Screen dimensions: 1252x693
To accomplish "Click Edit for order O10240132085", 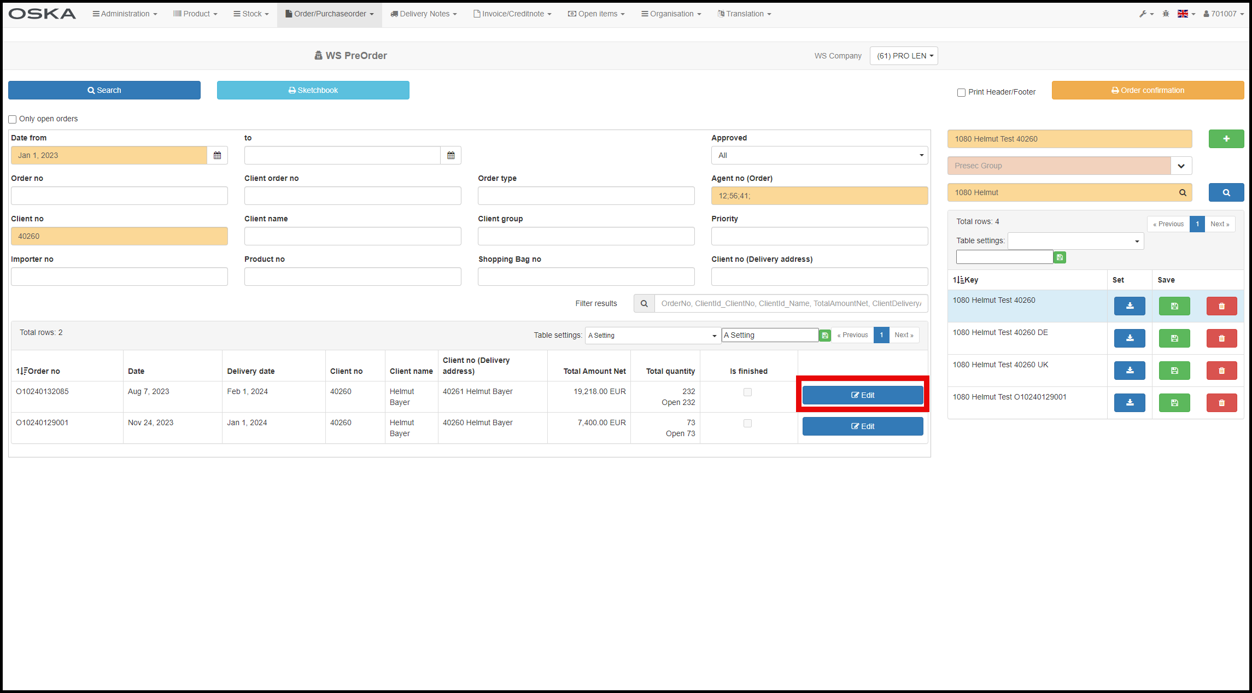I will pos(862,395).
